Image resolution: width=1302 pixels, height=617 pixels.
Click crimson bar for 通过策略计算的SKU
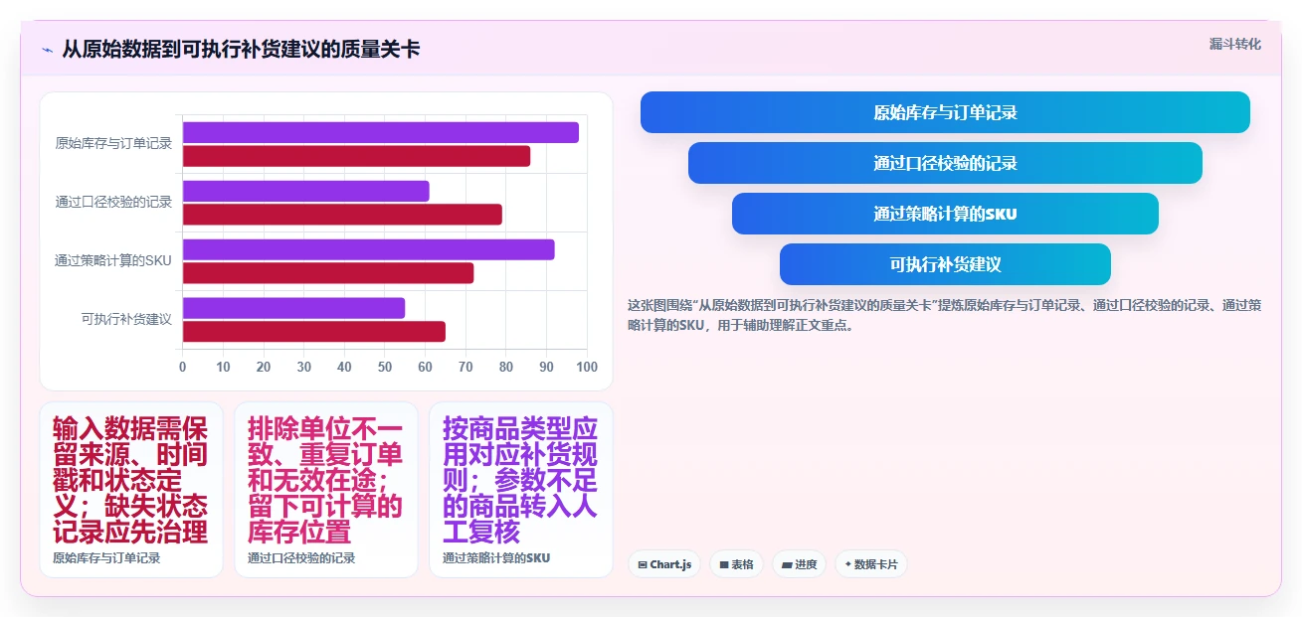point(327,273)
